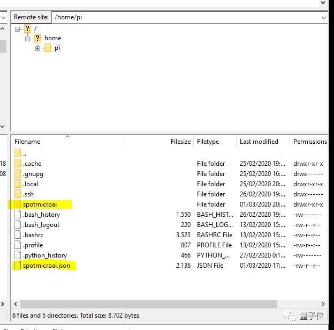Select the .ssh folder icon
Viewport: 334px width, 330px height.
[18, 194]
